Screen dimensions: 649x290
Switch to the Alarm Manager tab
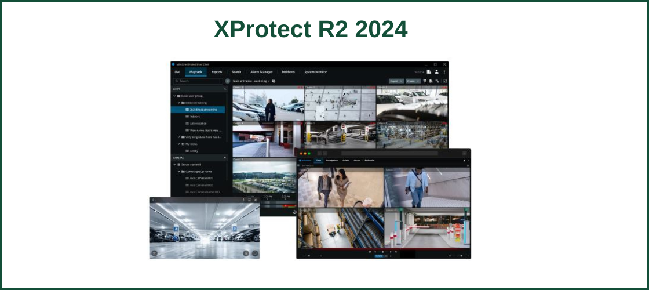point(261,72)
